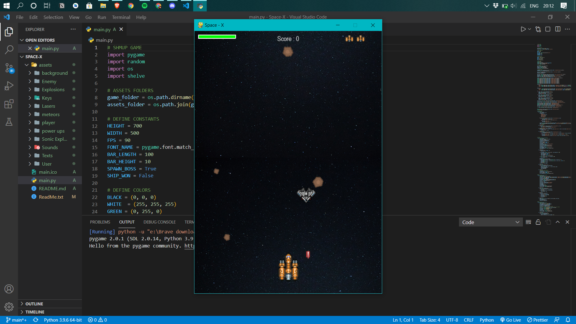Open the Code output channel dropdown
The width and height of the screenshot is (576, 324).
(x=490, y=222)
